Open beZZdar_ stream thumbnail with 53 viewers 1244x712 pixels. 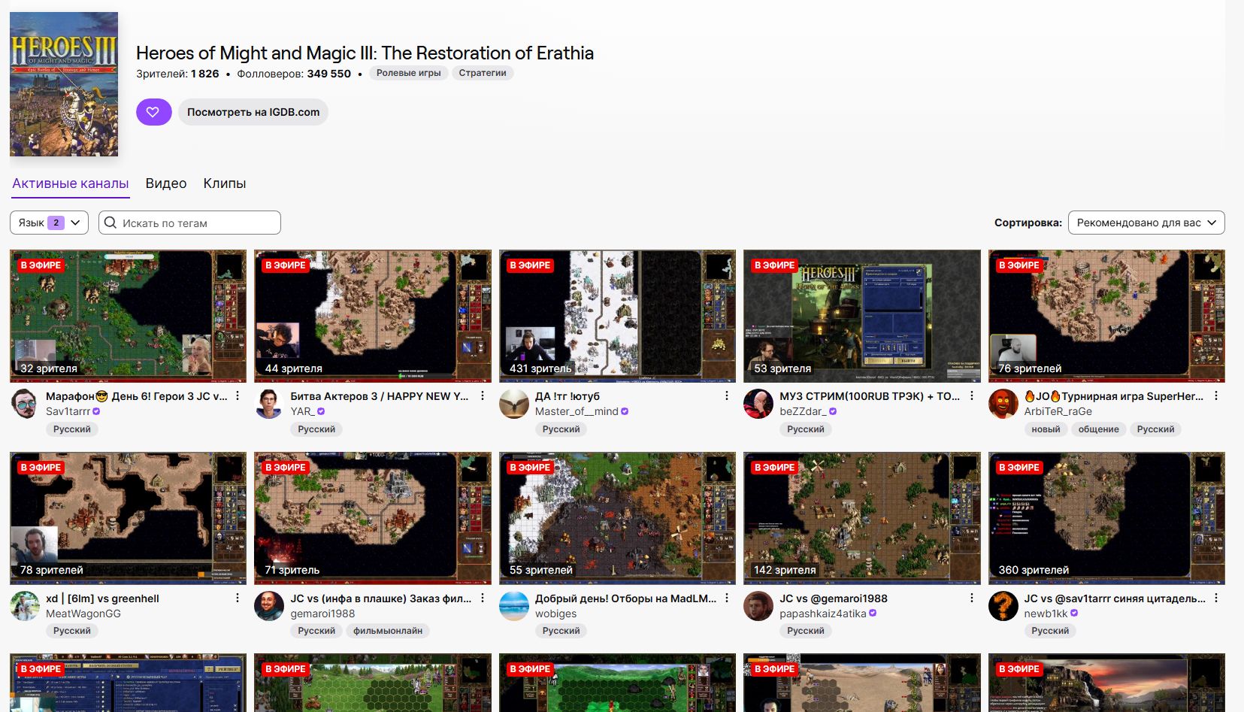coord(862,316)
